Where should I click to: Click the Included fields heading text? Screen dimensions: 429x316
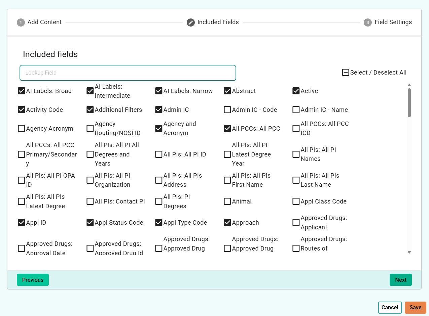(50, 54)
